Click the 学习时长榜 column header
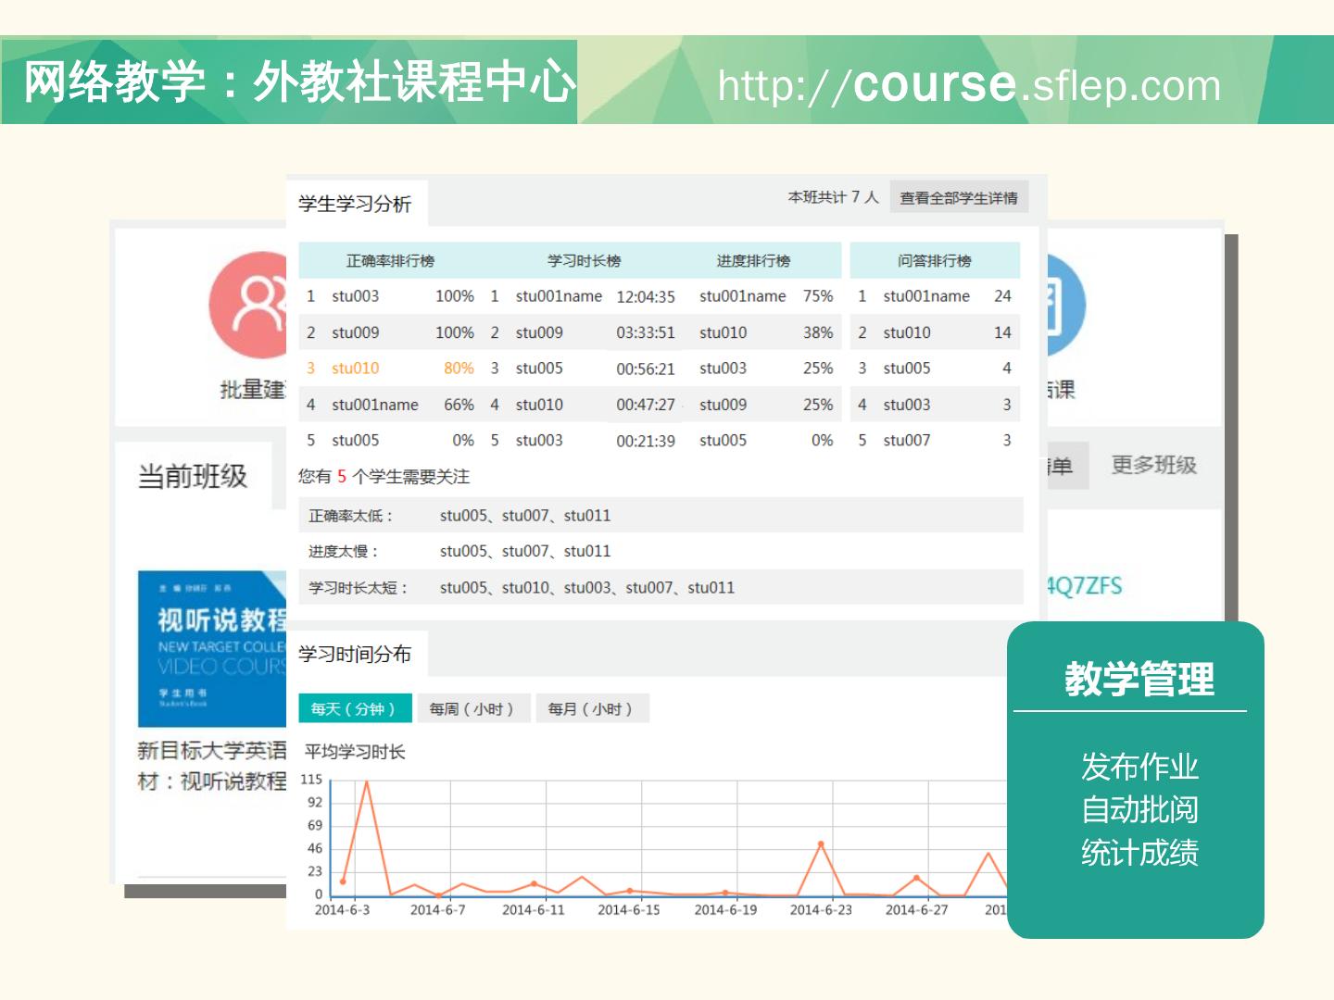 pos(584,261)
